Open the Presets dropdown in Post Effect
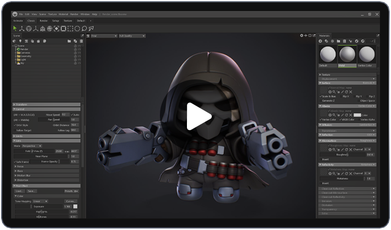This screenshot has height=230, width=391. pyautogui.click(x=72, y=191)
